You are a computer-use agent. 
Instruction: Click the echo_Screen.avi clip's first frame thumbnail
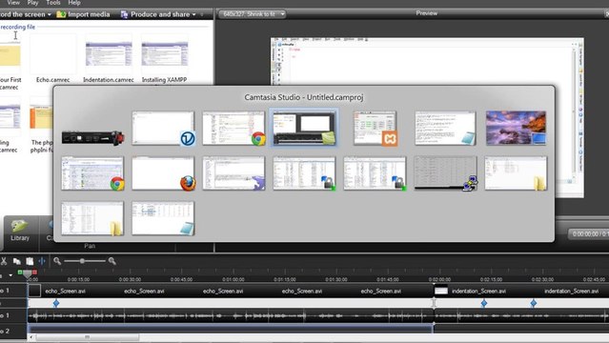tap(34, 291)
